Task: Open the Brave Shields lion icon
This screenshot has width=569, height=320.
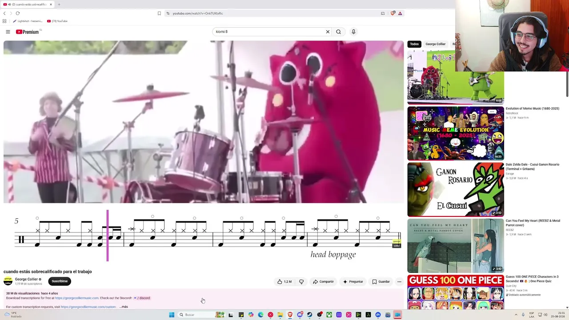Action: click(393, 13)
